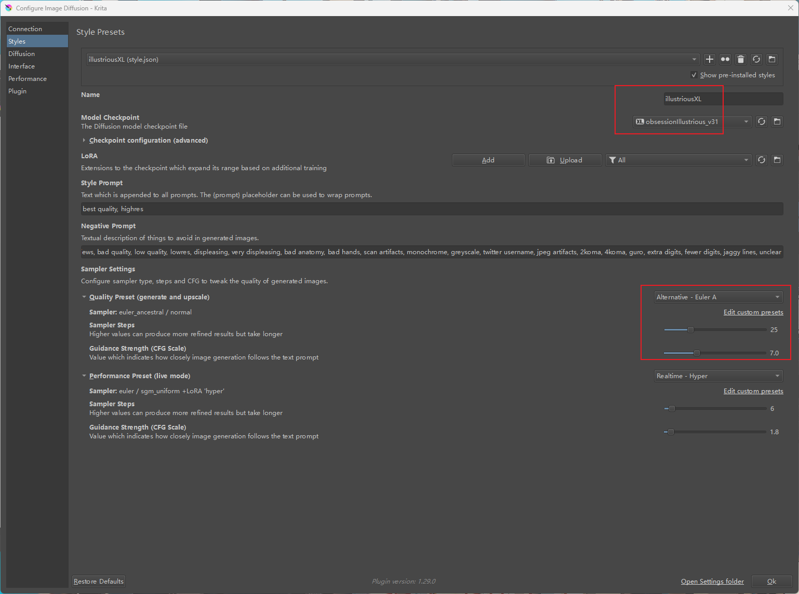Open the checkpoint folder icon
Viewport: 799px width, 594px height.
coord(777,121)
